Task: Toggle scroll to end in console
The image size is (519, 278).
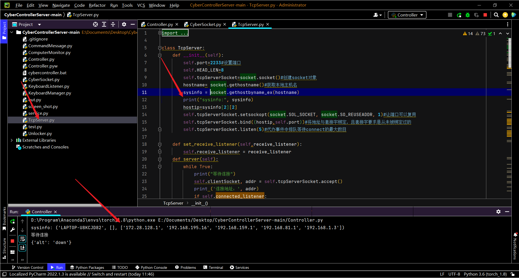Action: click(x=22, y=248)
